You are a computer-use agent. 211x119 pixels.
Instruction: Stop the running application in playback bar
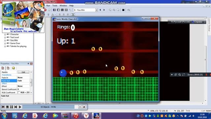(7, 107)
